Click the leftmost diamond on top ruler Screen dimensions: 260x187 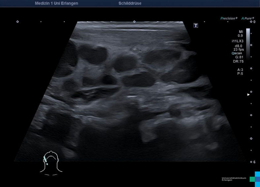(x=17, y=22)
